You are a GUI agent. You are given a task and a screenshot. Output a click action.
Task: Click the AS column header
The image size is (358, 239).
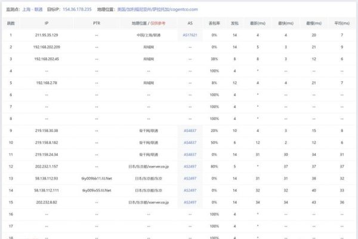(190, 23)
